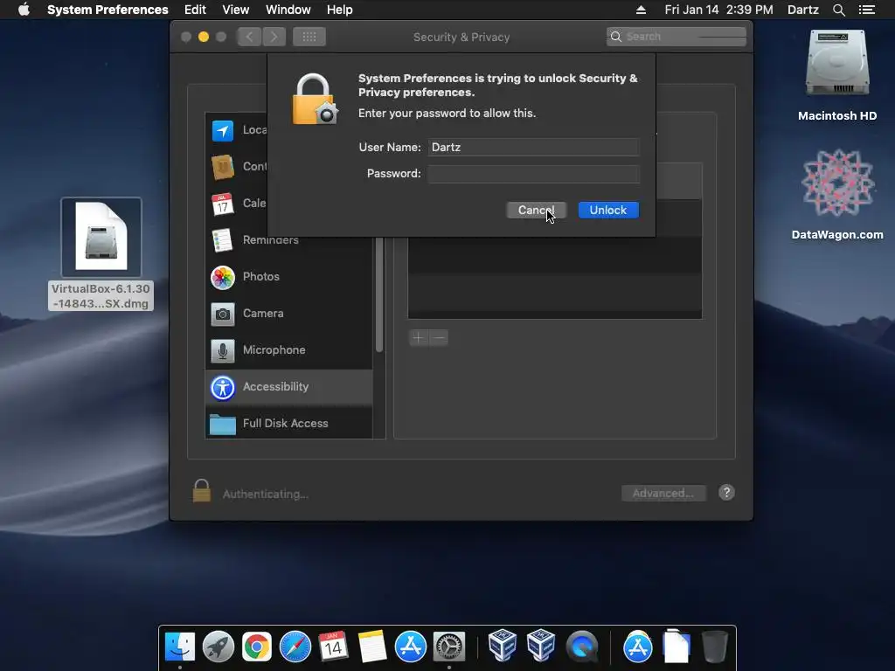
Task: Click Dartz user name in menu bar
Action: [802, 10]
